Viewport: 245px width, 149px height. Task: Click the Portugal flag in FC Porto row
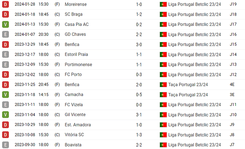pyautogui.click(x=163, y=75)
